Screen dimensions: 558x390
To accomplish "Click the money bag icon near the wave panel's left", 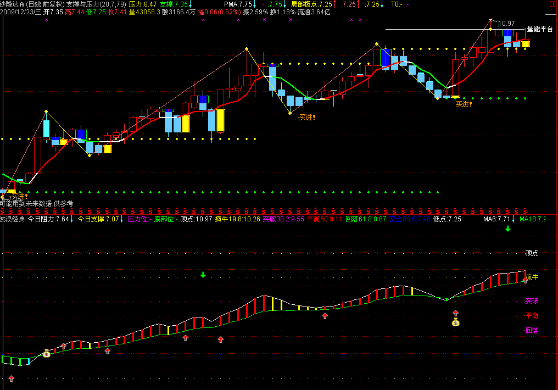I will click(x=46, y=353).
